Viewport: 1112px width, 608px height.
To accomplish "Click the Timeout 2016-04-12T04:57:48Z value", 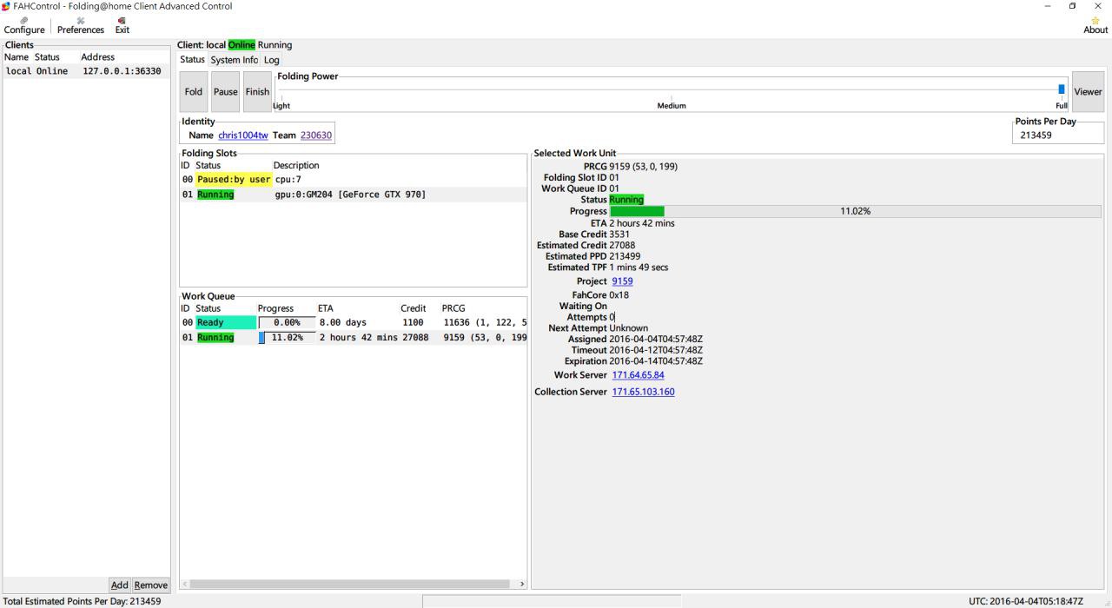I will click(656, 350).
